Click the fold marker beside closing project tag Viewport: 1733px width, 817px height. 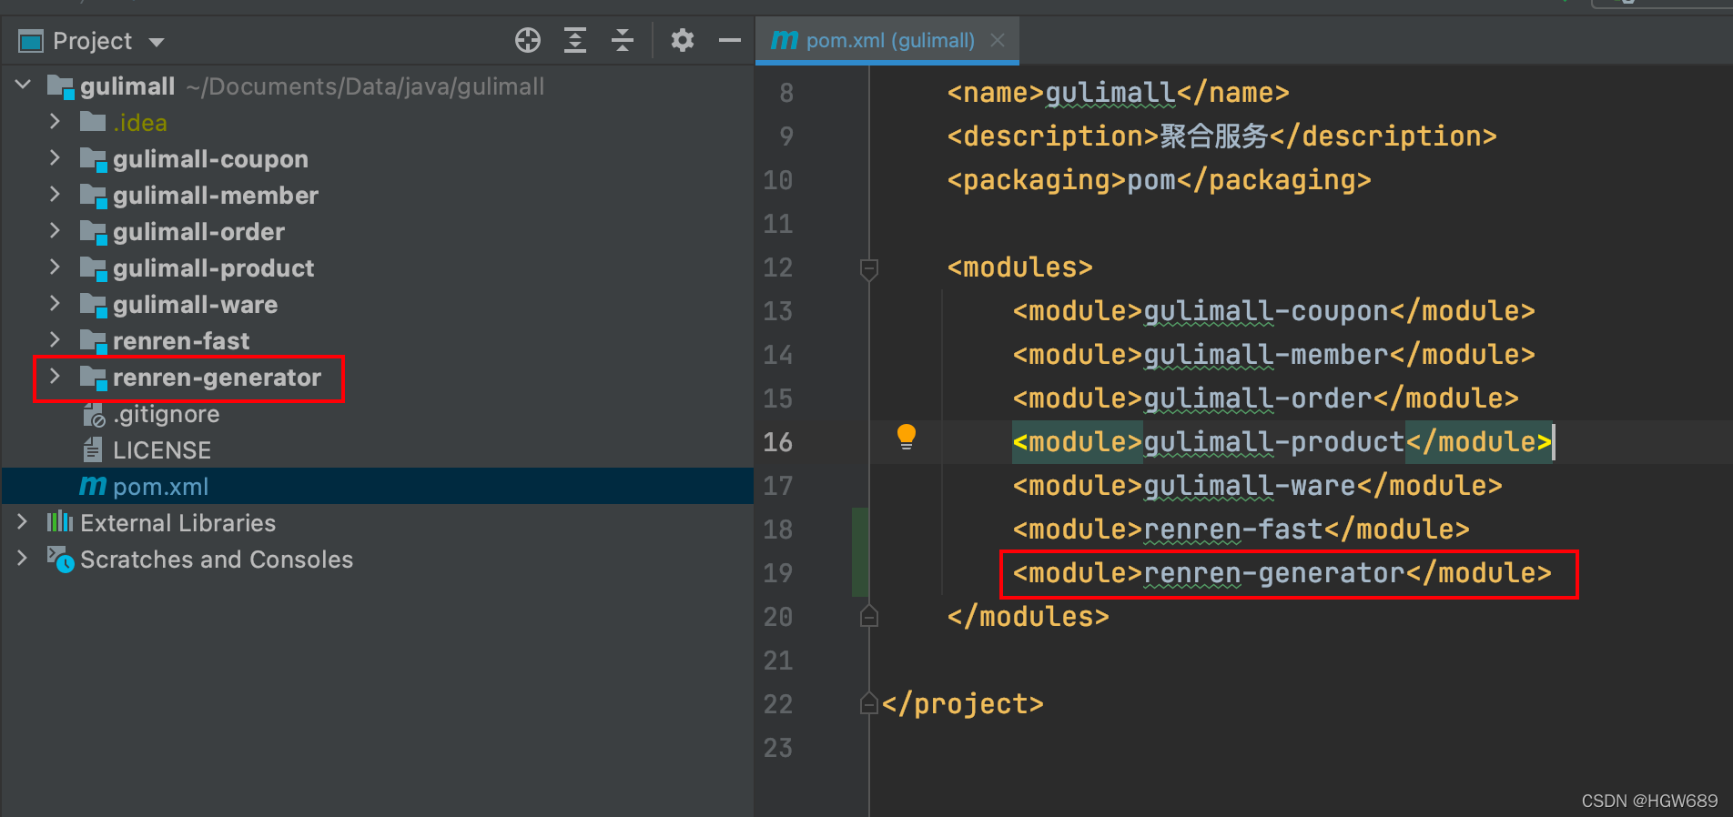tap(869, 703)
